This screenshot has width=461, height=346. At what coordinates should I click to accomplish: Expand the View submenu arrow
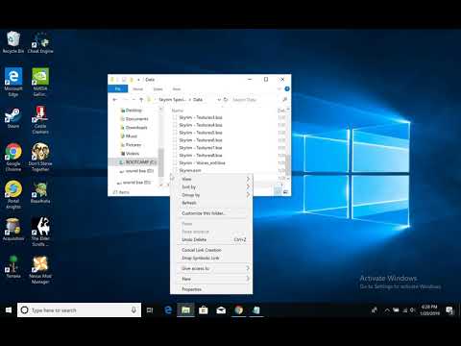pos(248,179)
